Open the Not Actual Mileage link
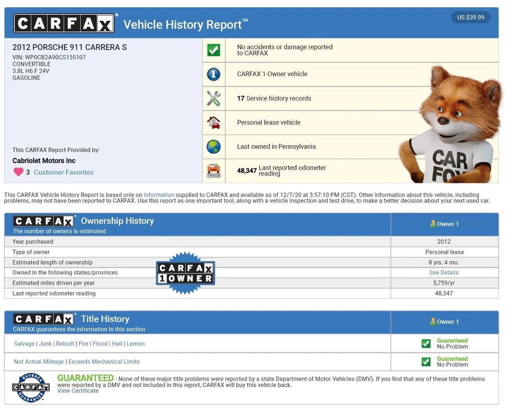This screenshot has width=515, height=410. click(39, 362)
